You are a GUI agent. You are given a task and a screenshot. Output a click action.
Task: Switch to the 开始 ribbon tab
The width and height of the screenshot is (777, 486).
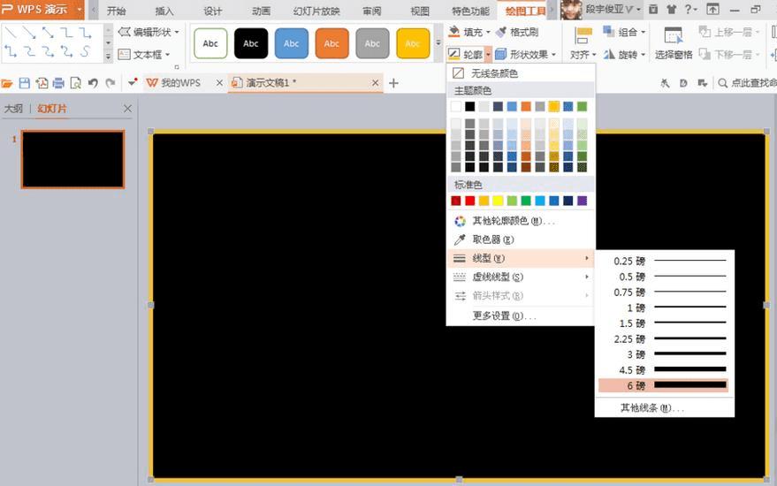[116, 11]
